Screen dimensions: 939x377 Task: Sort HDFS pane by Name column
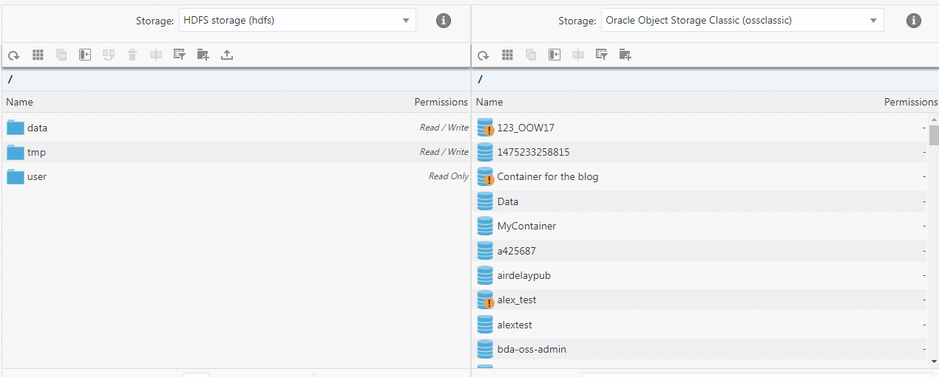click(x=20, y=102)
